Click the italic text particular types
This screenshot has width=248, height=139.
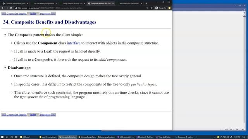click(143, 84)
